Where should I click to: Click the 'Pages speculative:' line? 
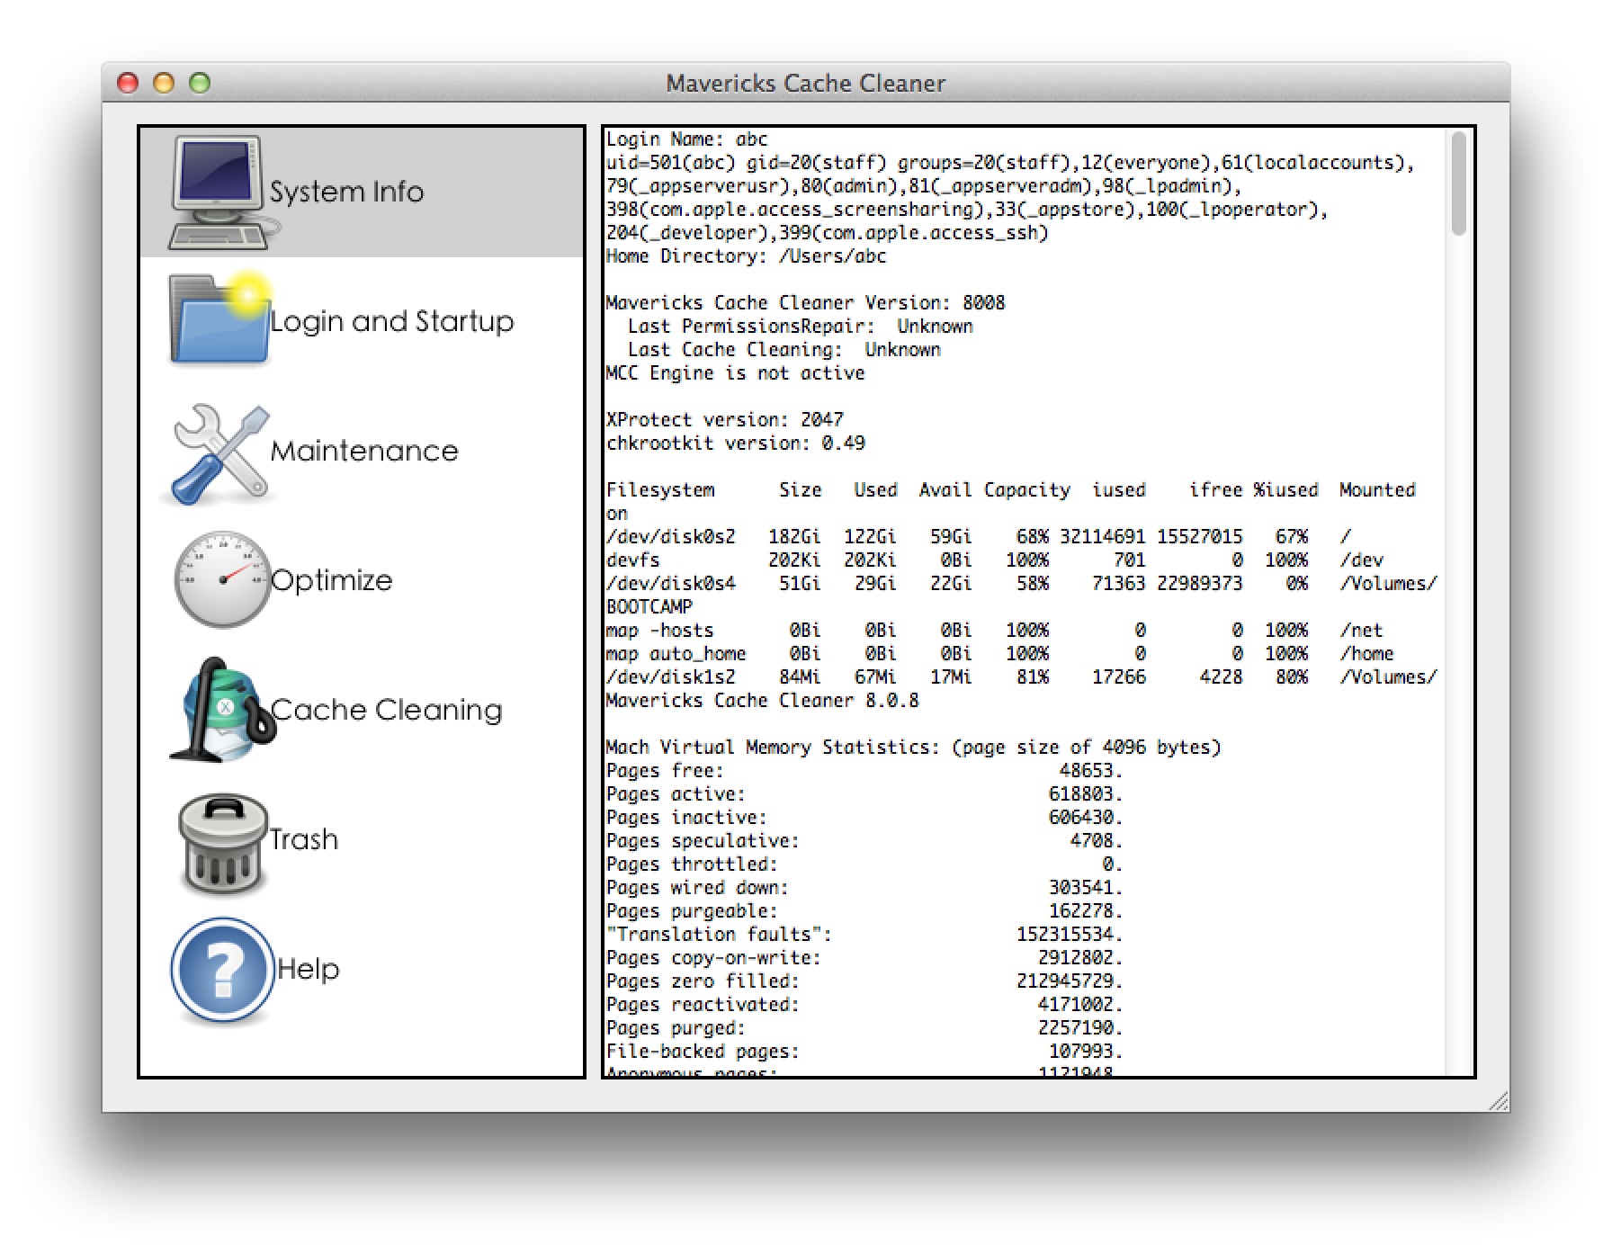click(x=864, y=841)
